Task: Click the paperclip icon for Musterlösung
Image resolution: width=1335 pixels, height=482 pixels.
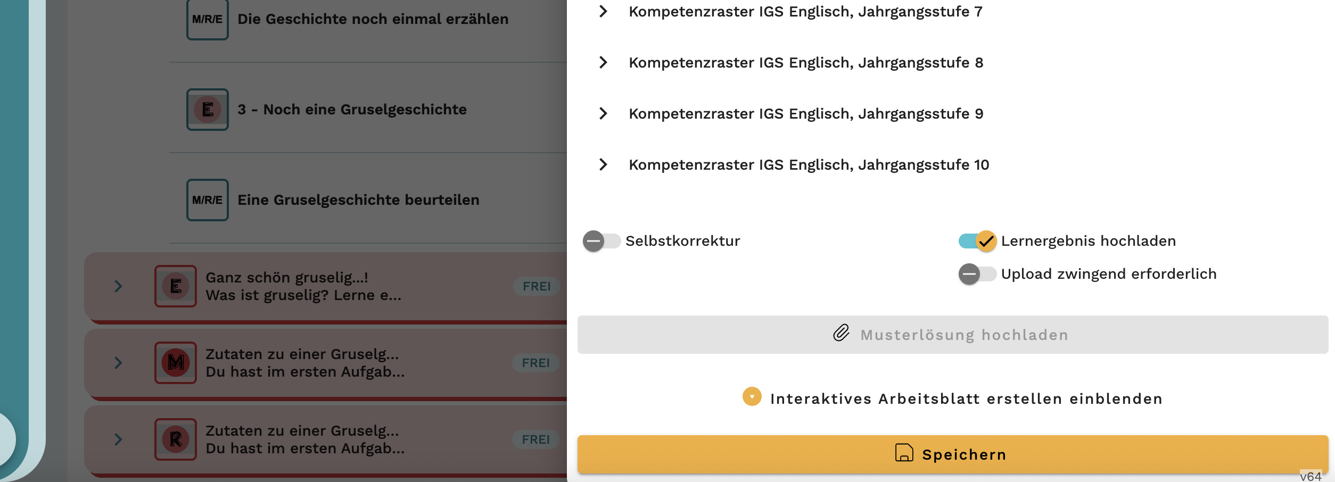Action: tap(841, 334)
